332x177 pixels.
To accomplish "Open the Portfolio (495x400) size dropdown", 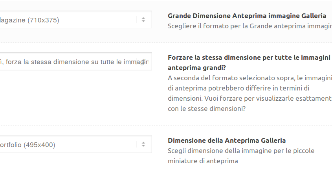I will (x=76, y=144).
